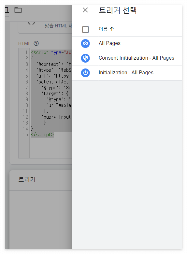This screenshot has height=254, width=187.
Task: Click the 맞춤 HTML tag type label
Action: pyautogui.click(x=58, y=26)
